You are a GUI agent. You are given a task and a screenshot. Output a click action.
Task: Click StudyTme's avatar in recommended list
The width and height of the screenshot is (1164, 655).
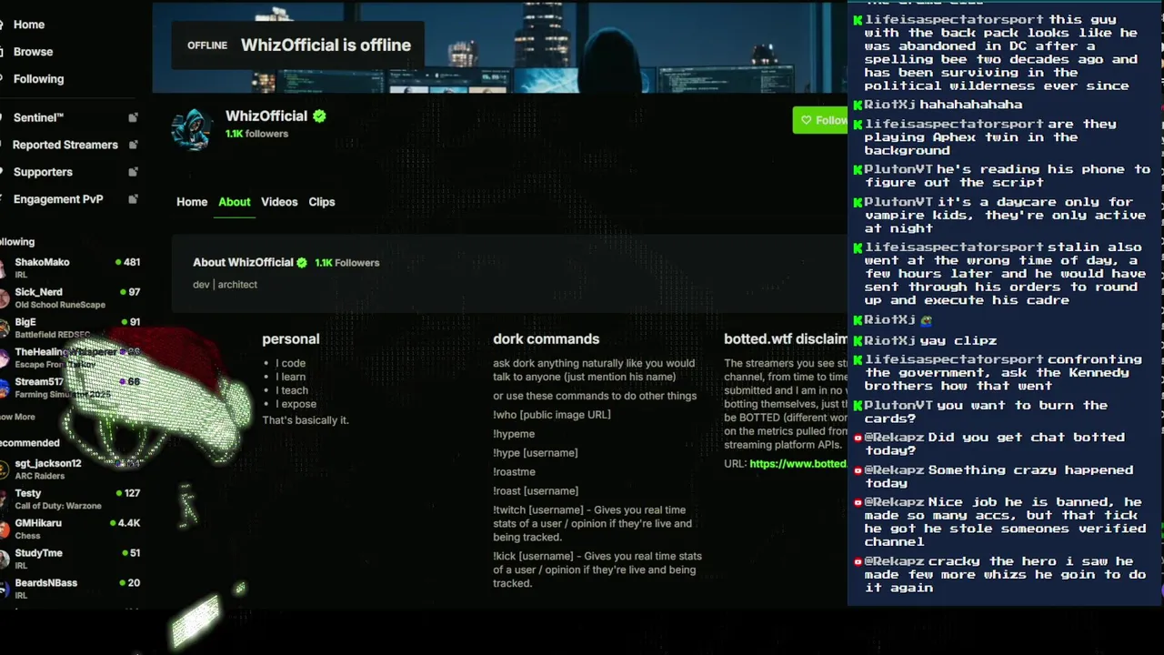[4, 559]
